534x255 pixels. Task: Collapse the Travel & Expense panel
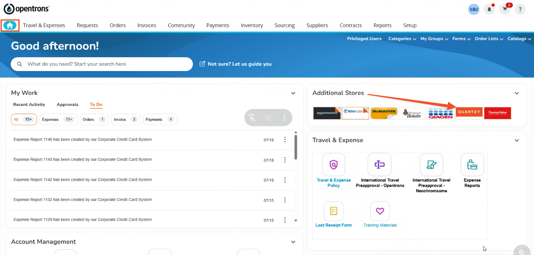[517, 141]
